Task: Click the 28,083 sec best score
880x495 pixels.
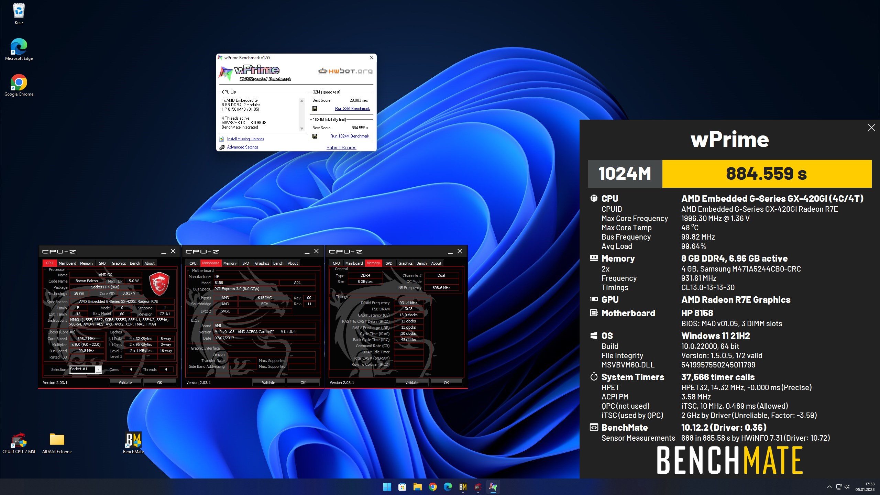Action: click(359, 100)
